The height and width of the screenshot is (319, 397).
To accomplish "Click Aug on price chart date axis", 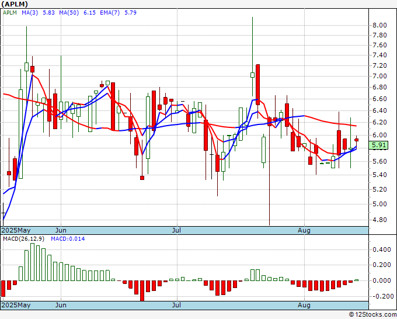I will (x=304, y=230).
